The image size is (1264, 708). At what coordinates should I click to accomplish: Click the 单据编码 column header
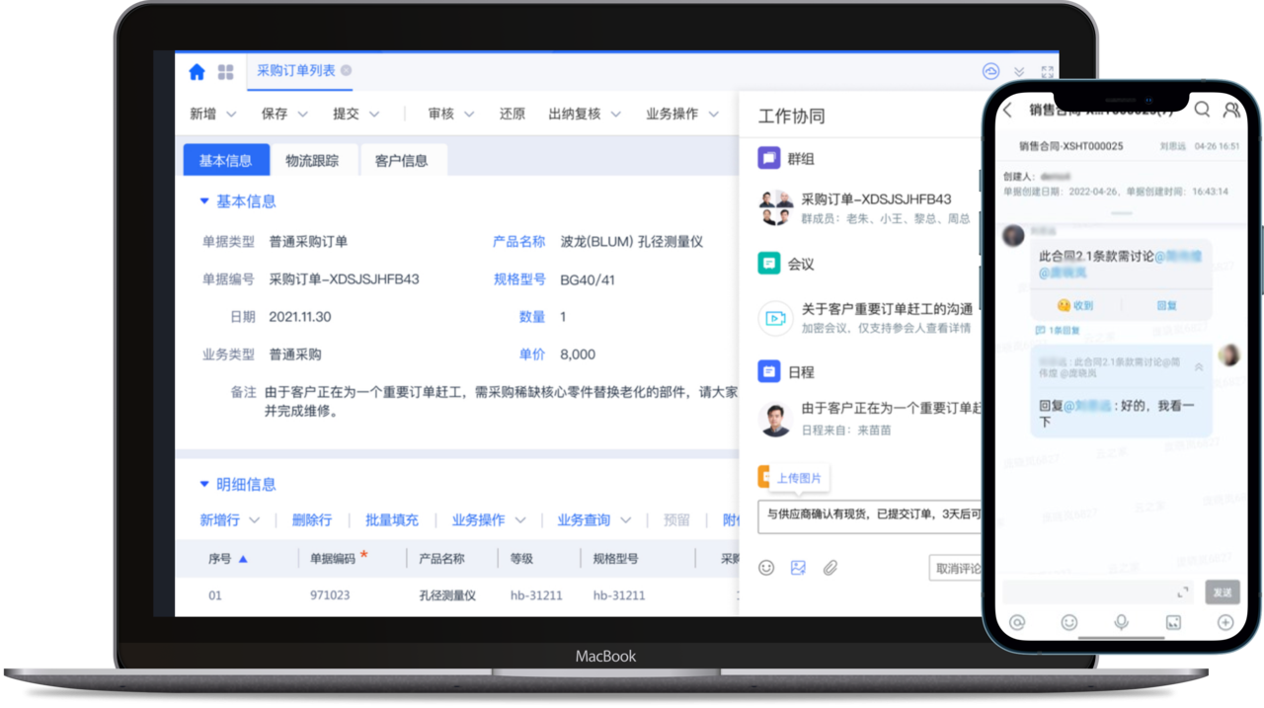(333, 559)
